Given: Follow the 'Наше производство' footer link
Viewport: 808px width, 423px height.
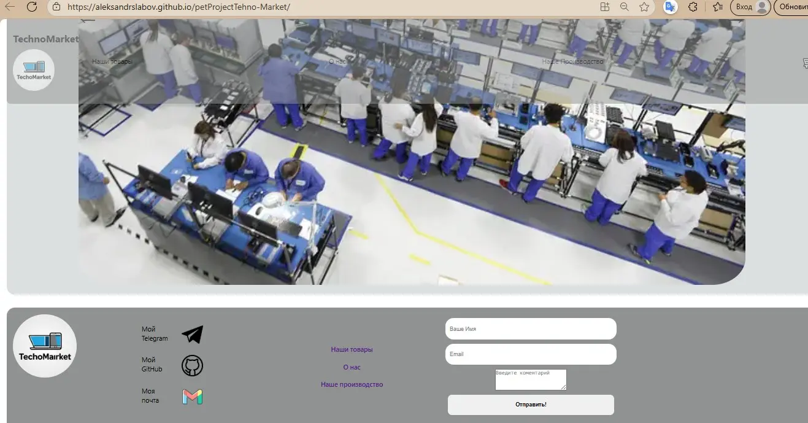Looking at the screenshot, I should click(x=352, y=384).
